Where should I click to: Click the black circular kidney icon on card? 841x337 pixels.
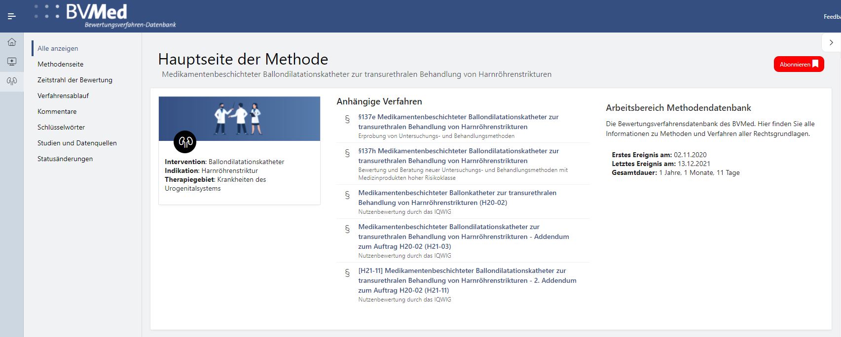pos(185,142)
